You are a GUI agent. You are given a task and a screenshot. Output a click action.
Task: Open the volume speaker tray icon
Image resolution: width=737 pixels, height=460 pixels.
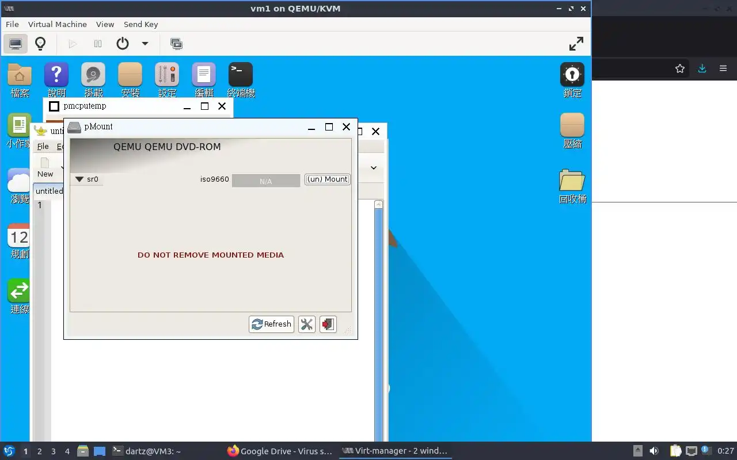tap(654, 451)
